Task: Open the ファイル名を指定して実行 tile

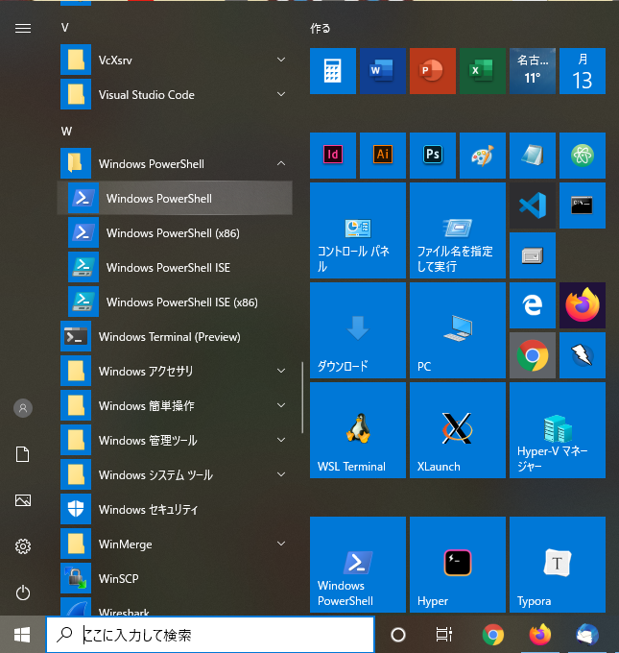Action: (x=458, y=230)
